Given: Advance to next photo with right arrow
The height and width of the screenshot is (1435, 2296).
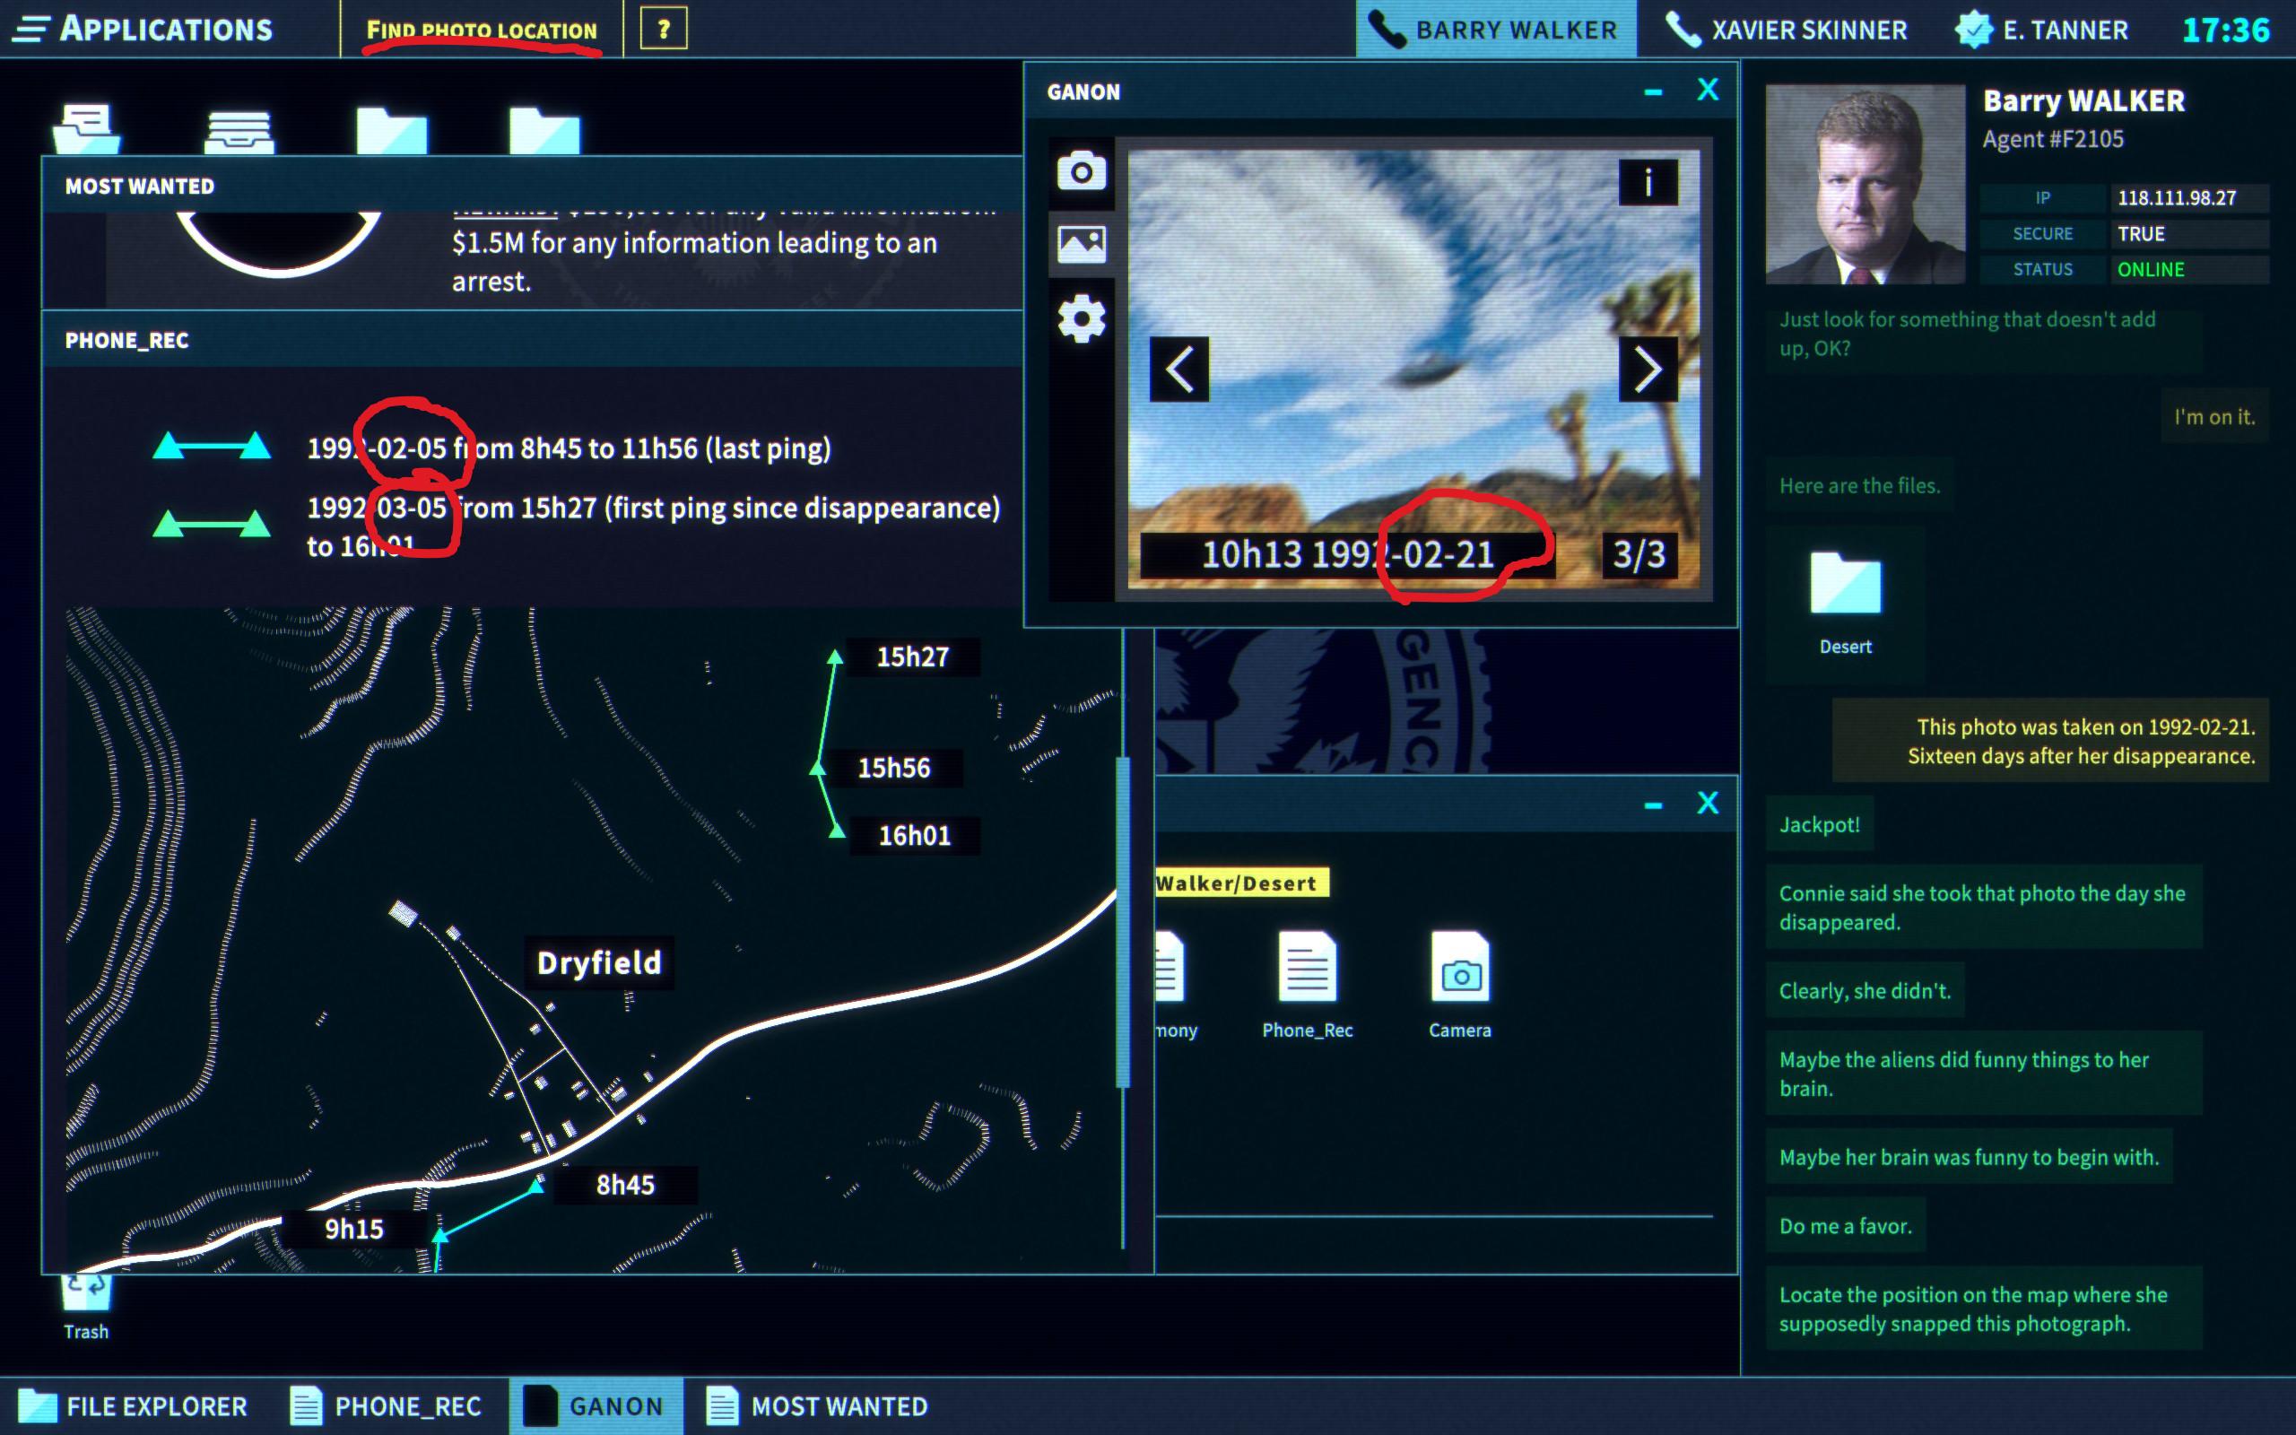Looking at the screenshot, I should (x=1648, y=370).
